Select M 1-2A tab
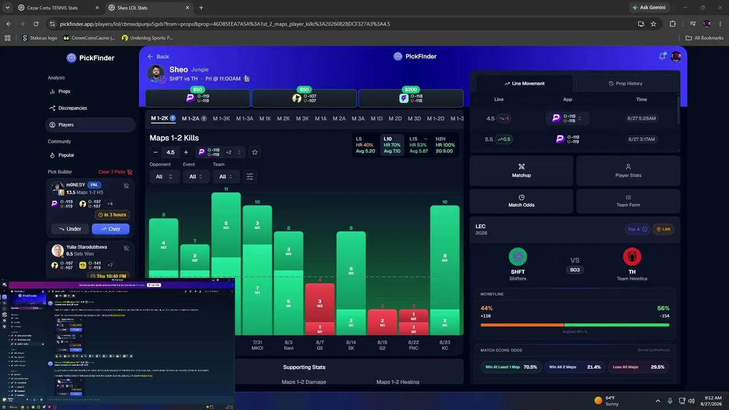 [194, 118]
